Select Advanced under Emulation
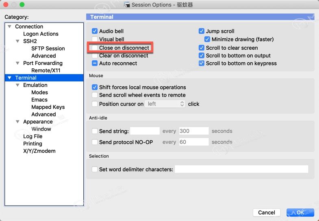Screen dimensions: 319x221 tap(43, 114)
